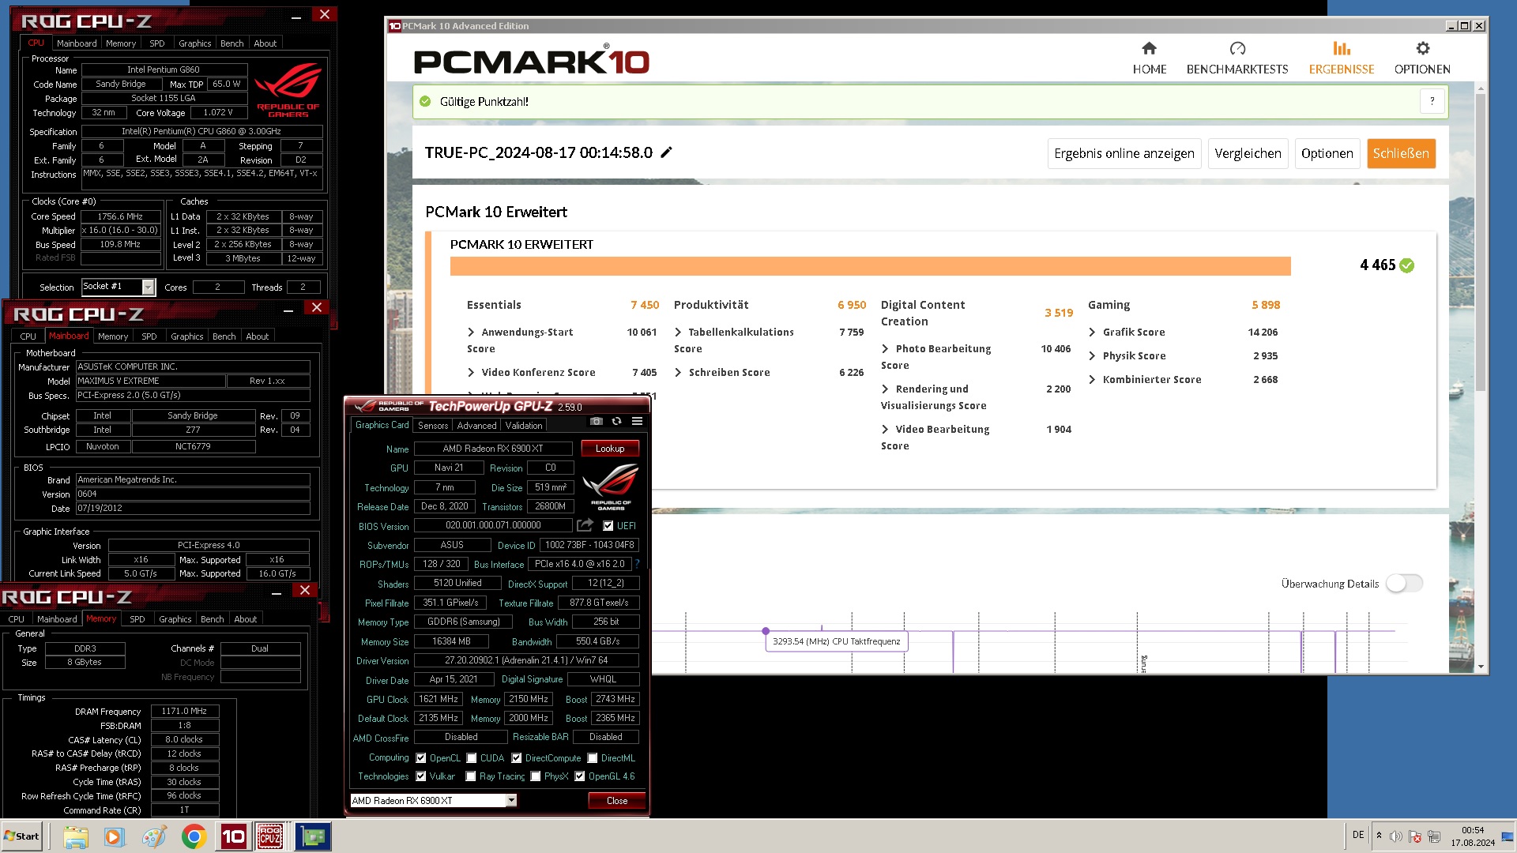Click help question mark in valid score bar

[x=1432, y=101]
